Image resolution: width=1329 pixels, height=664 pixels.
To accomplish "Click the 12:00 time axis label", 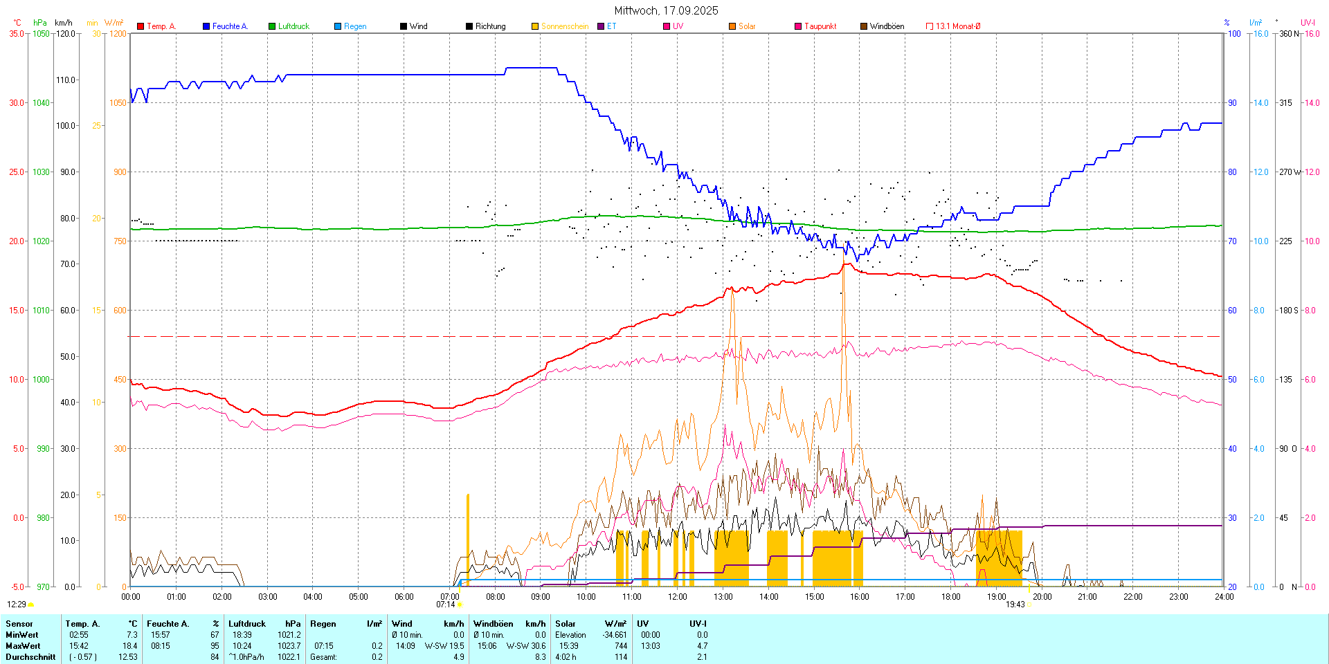I will (x=677, y=596).
